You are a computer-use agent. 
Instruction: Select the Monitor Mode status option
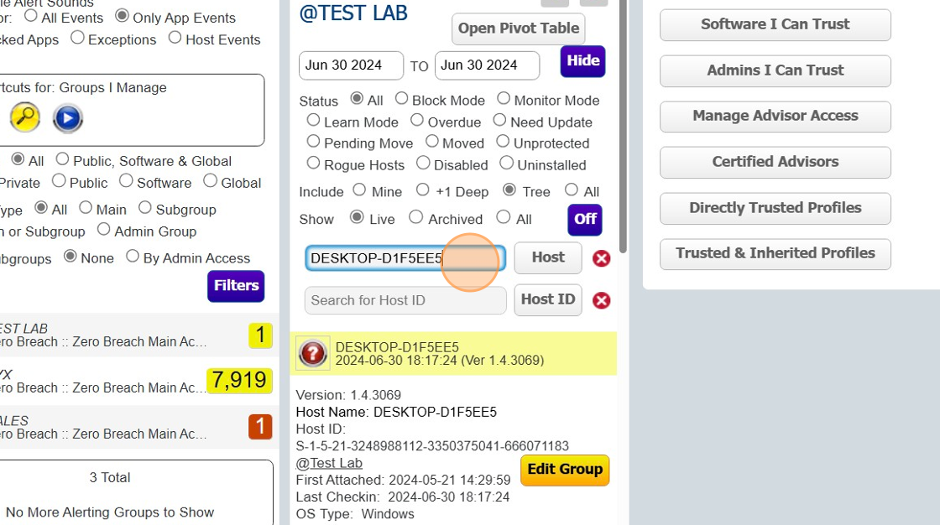[x=504, y=99]
